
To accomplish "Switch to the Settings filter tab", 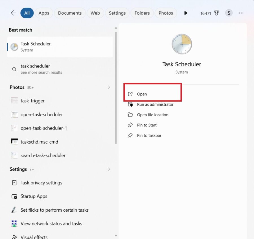I will 117,13.
